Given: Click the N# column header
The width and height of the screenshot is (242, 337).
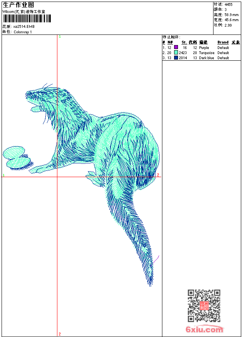Looking at the screenshot, I should click(170, 42).
